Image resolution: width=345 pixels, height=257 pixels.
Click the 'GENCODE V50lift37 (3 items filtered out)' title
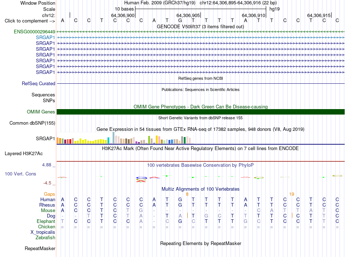tap(200, 26)
